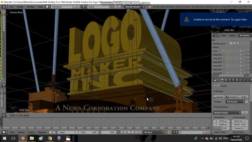Click the timeline editor type icon

(x=4, y=133)
